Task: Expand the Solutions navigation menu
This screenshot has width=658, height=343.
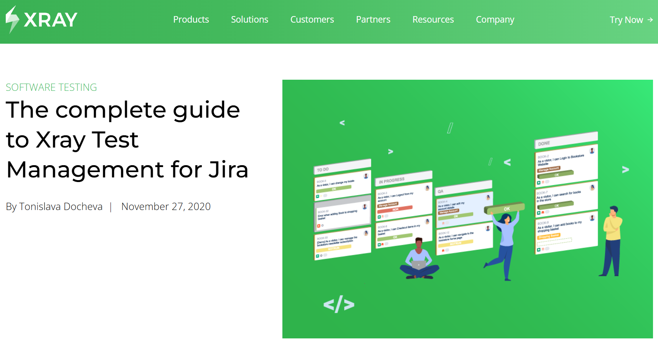Action: click(249, 20)
